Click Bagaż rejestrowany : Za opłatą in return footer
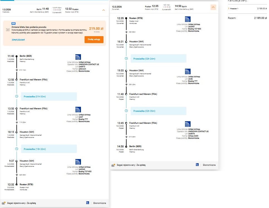 tap(131, 165)
